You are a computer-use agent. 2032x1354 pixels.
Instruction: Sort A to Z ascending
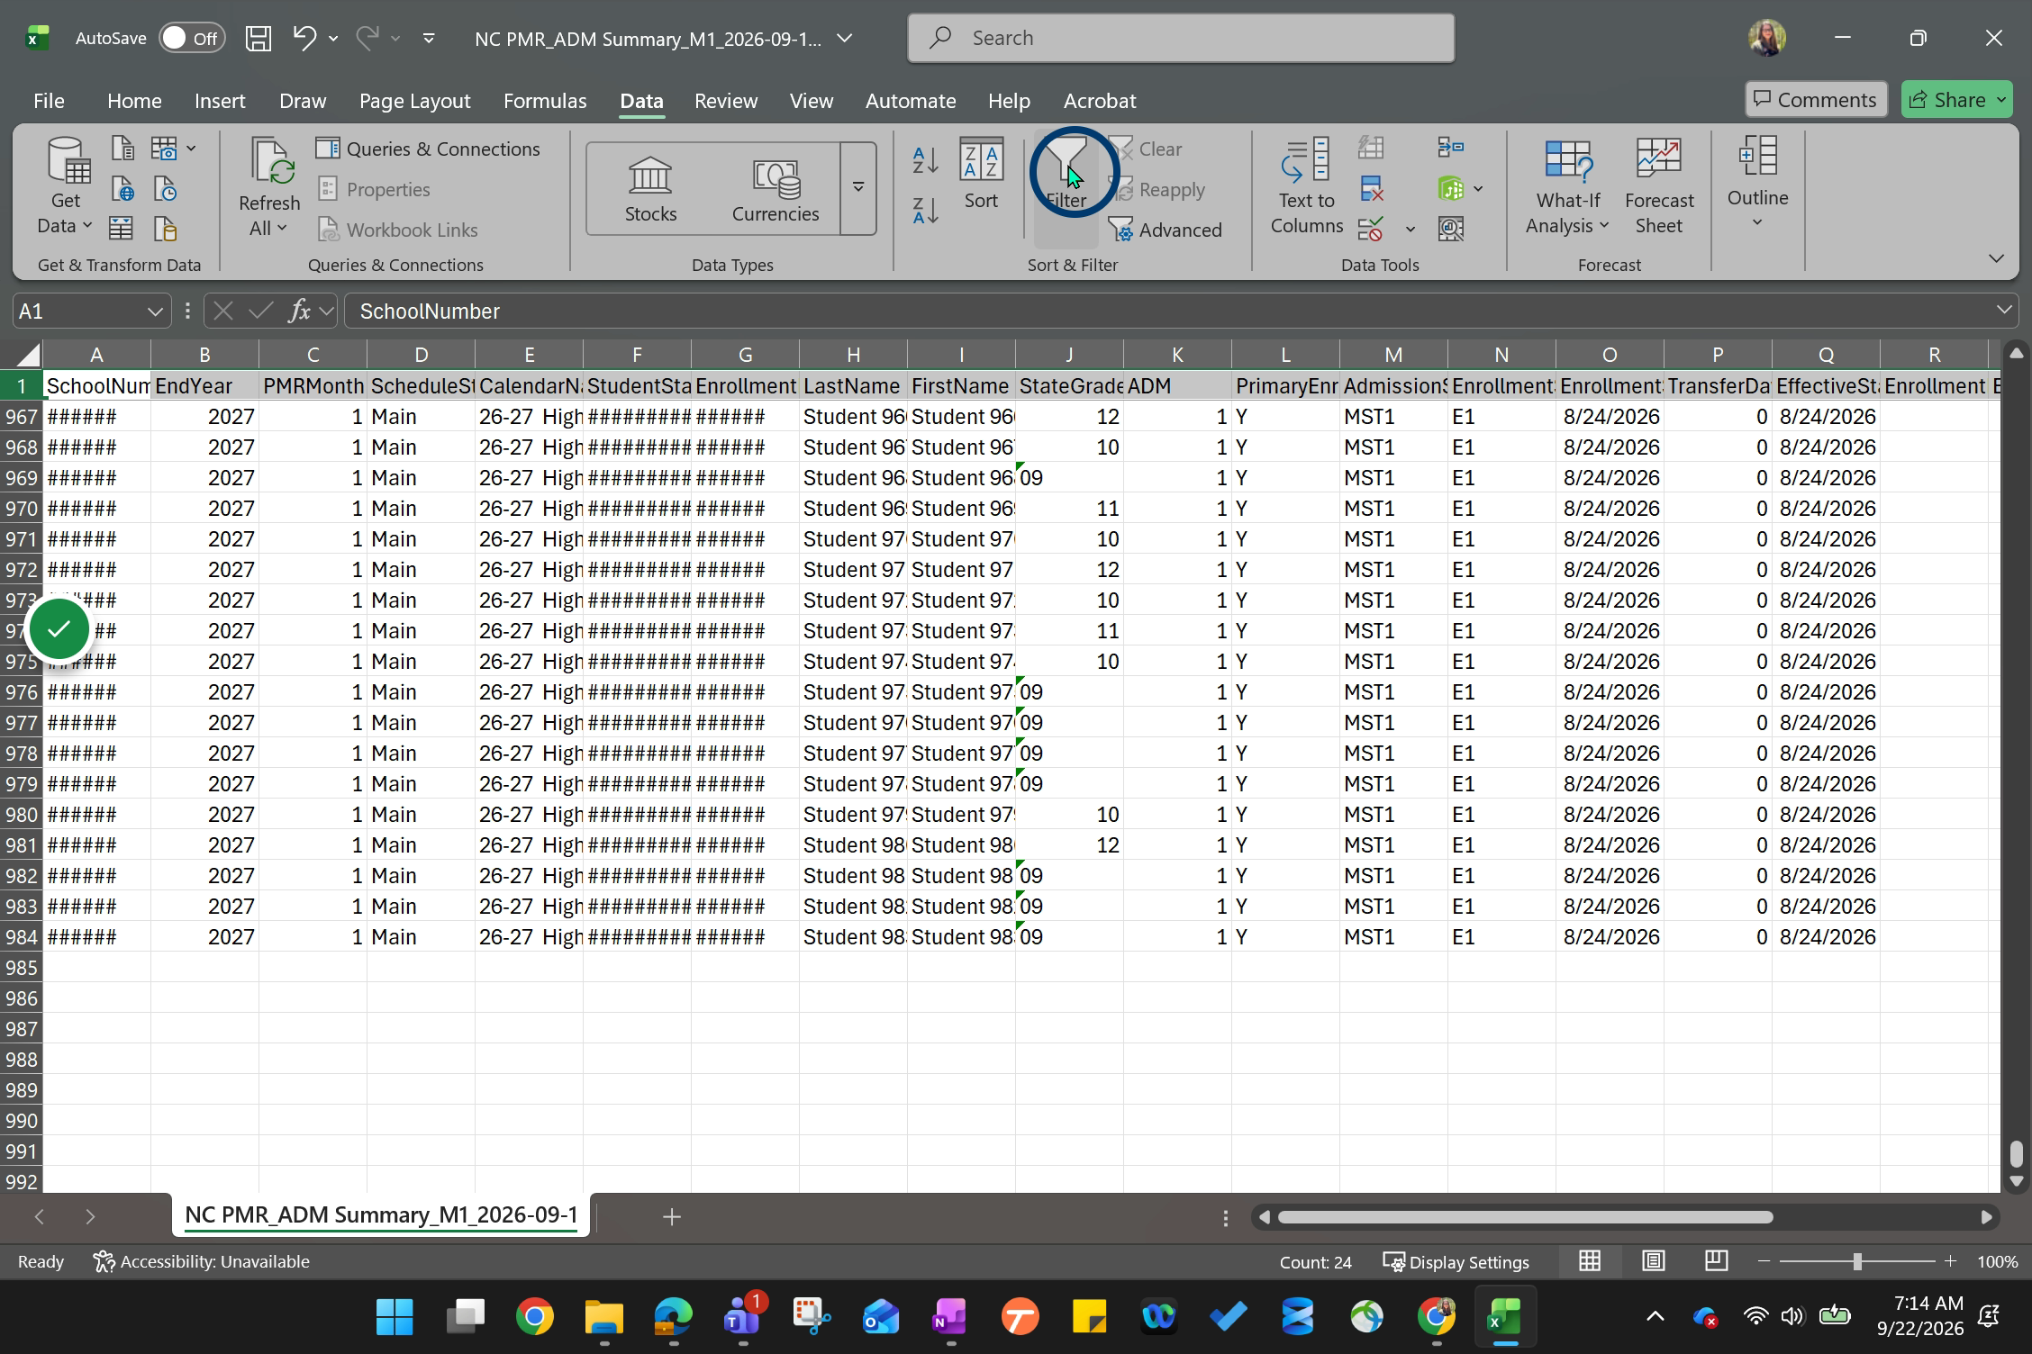925,160
